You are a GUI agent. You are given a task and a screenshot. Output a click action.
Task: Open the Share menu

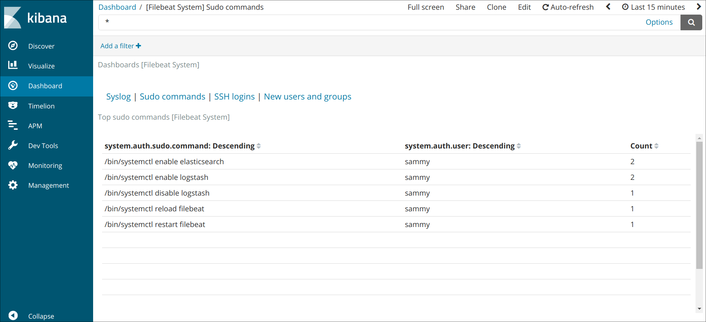(x=465, y=7)
